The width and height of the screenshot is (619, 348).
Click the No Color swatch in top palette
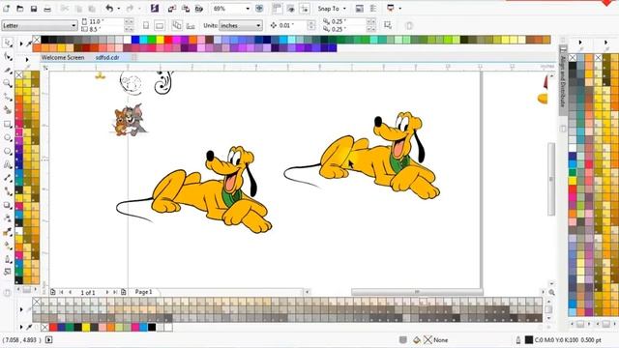tap(37, 40)
